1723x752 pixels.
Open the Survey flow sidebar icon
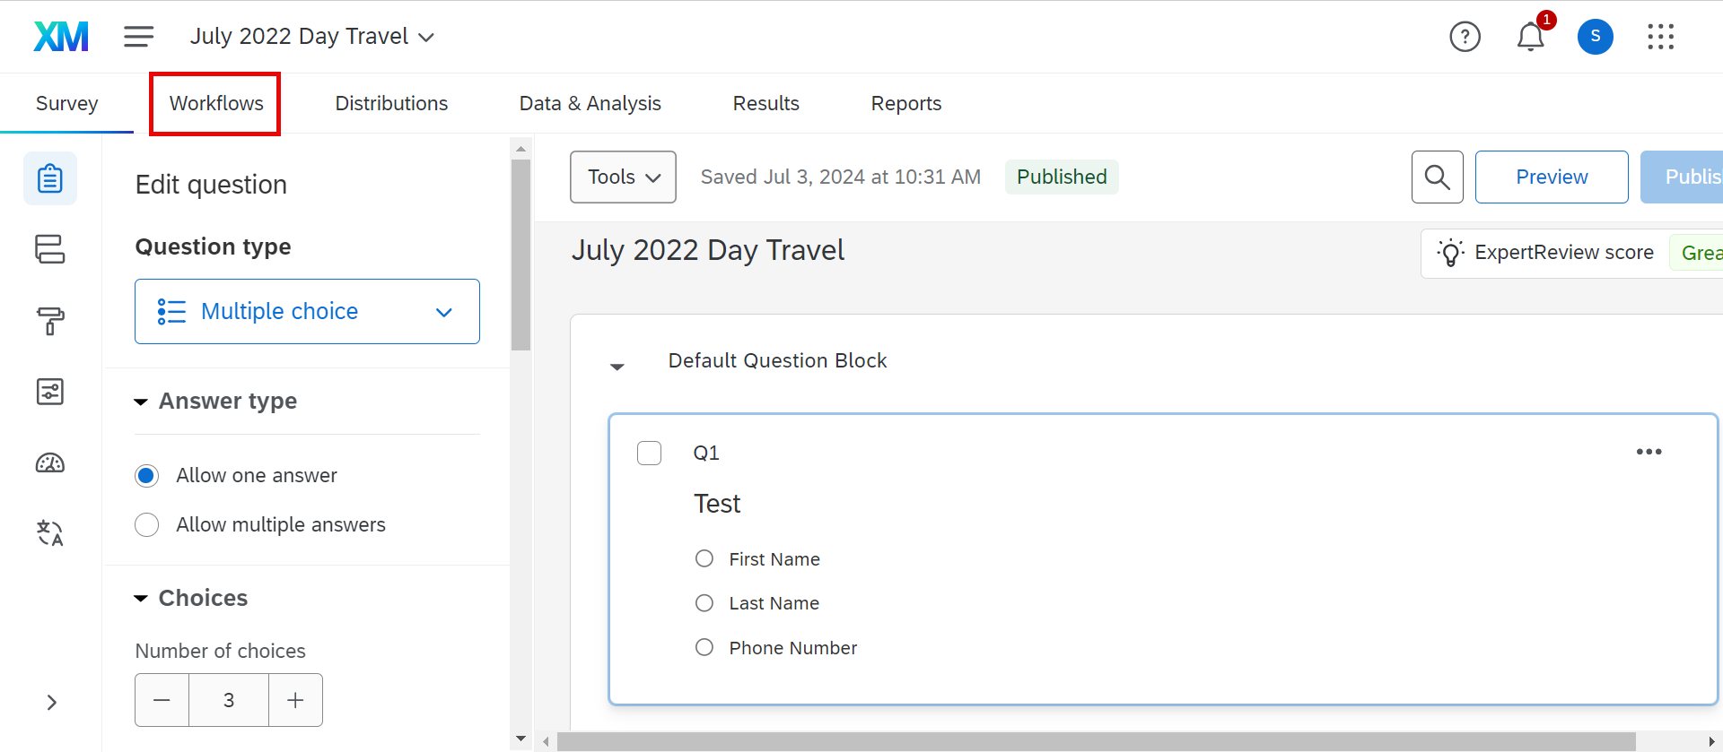tap(50, 249)
